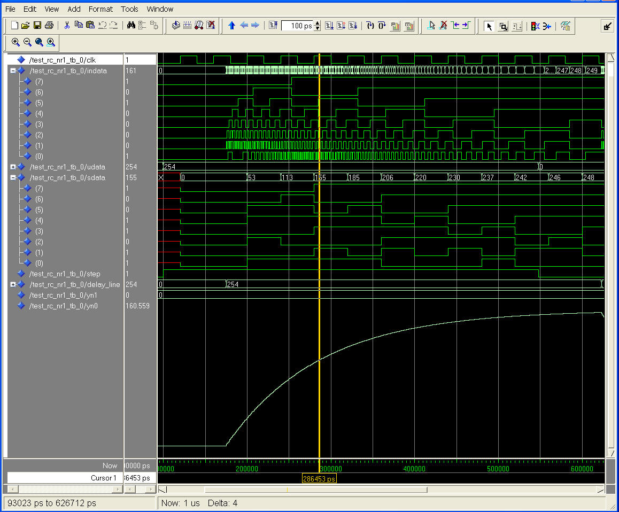Image resolution: width=619 pixels, height=512 pixels.
Task: Open the Window menu
Action: coord(160,9)
